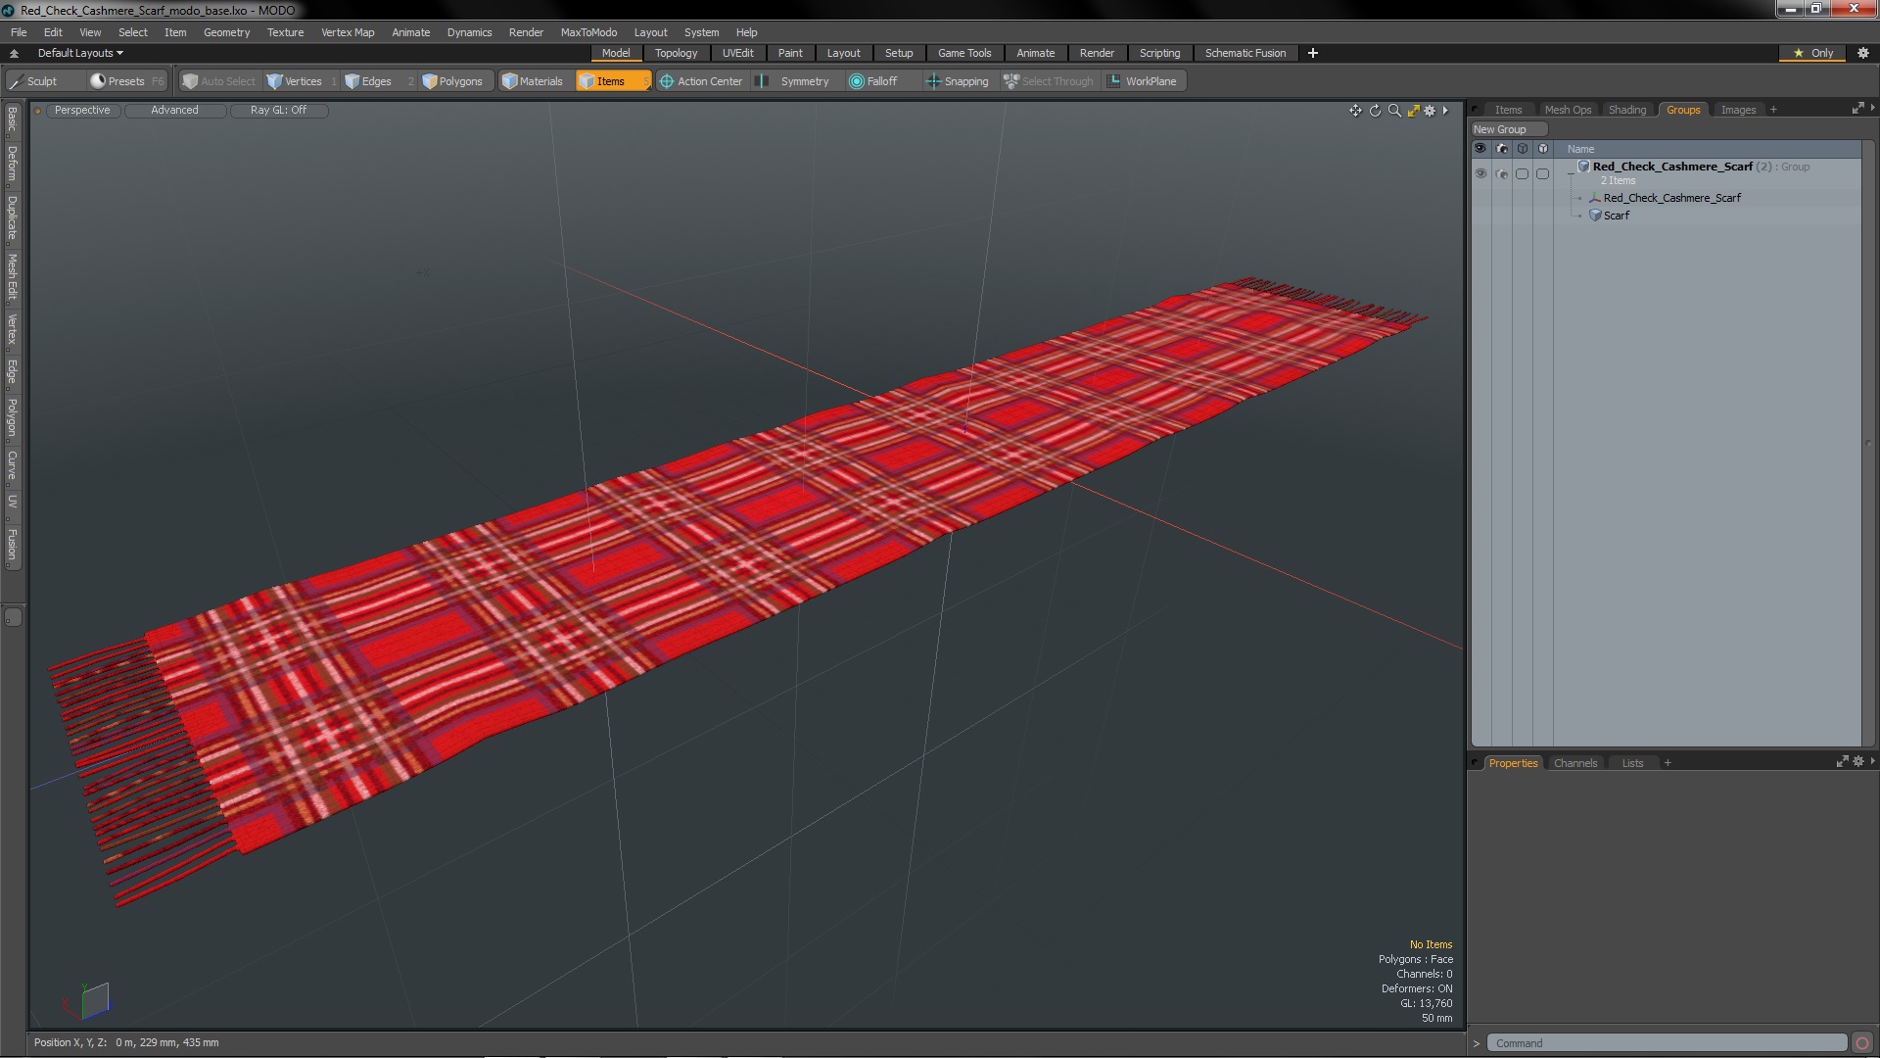Open the Texture menu

285,32
